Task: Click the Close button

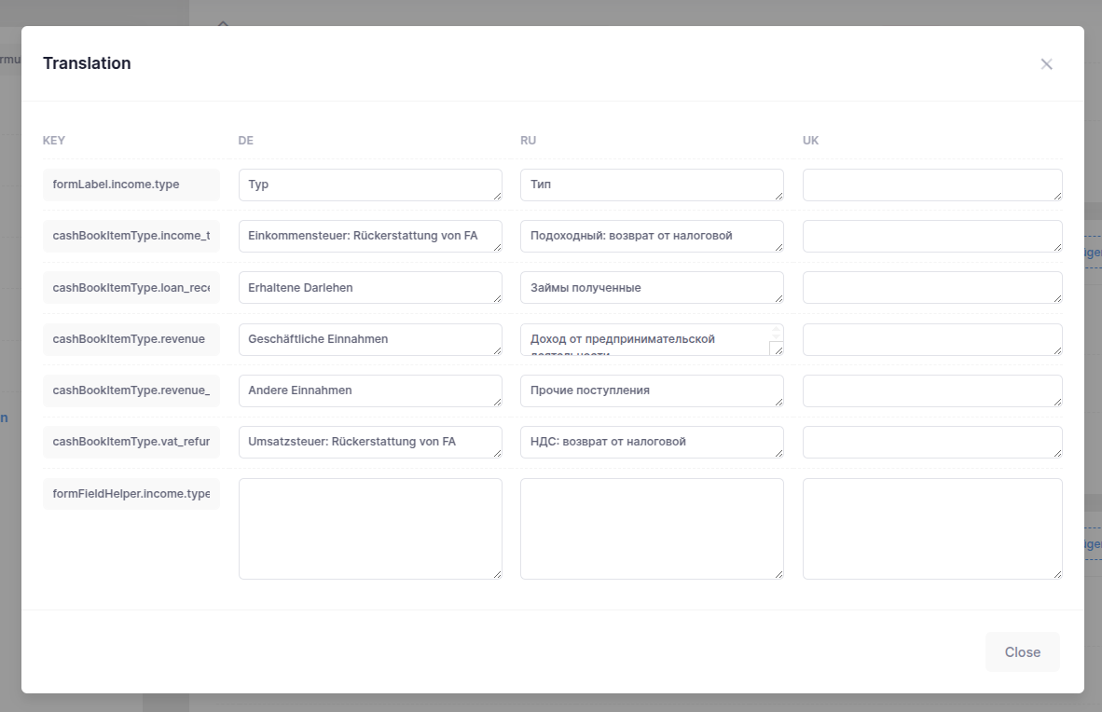Action: (x=1022, y=651)
